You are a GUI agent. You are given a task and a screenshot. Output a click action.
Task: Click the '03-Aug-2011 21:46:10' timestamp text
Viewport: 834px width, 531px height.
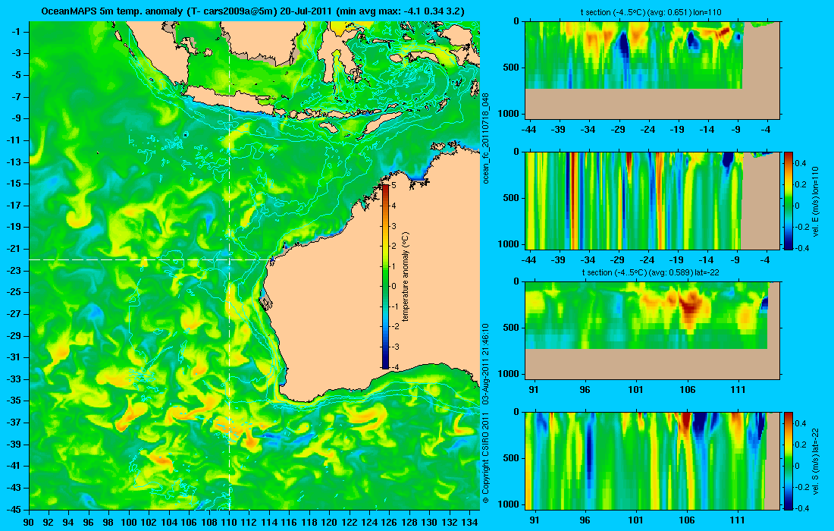pyautogui.click(x=485, y=364)
